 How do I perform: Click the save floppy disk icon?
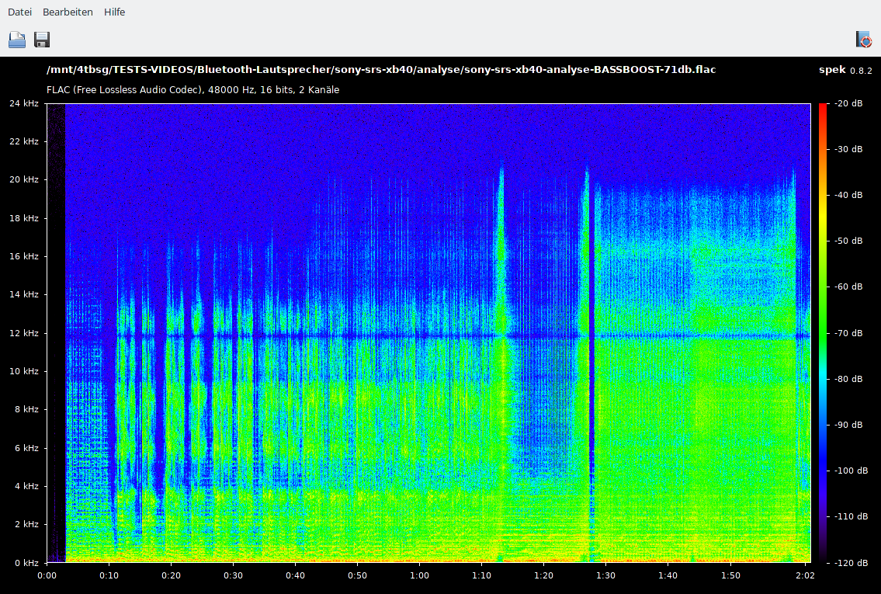pyautogui.click(x=42, y=40)
